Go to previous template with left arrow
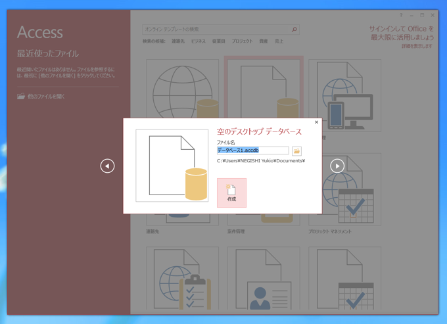 [x=107, y=166]
